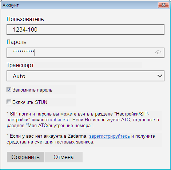Click the Пользователь field label
Screen dimensions: 171x170
click(25, 19)
